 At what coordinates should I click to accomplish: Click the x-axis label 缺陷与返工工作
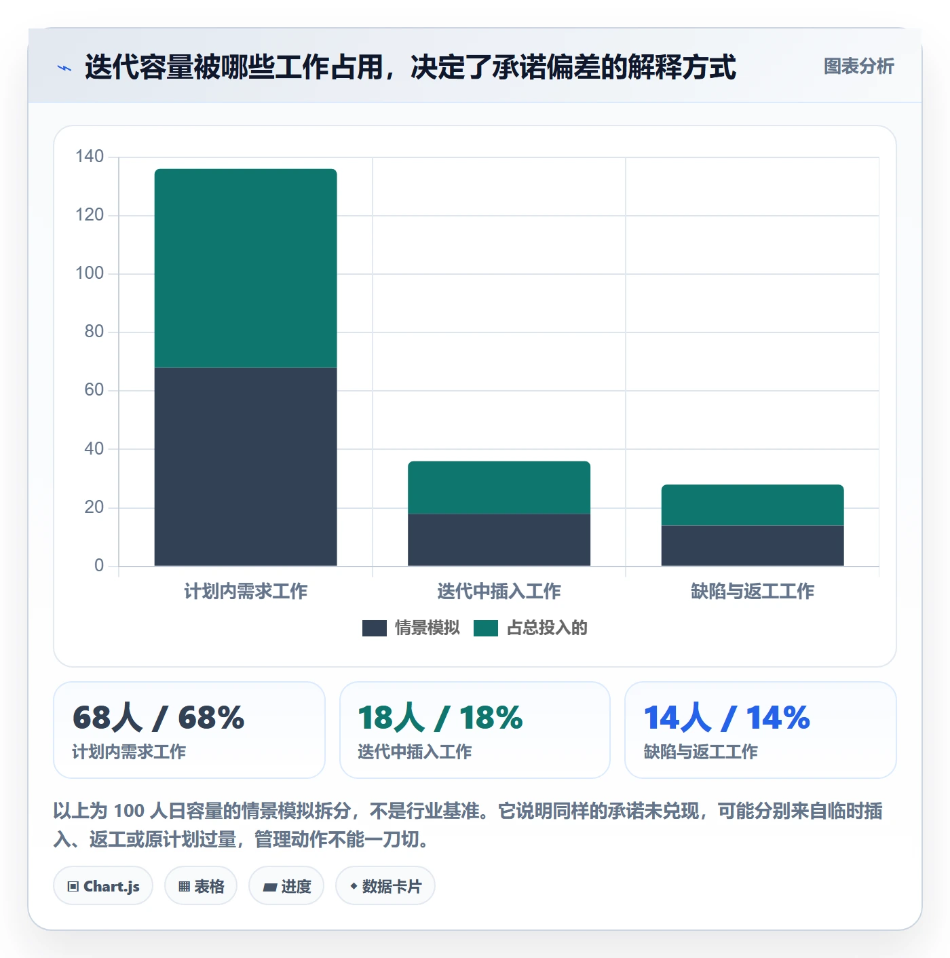(x=753, y=592)
